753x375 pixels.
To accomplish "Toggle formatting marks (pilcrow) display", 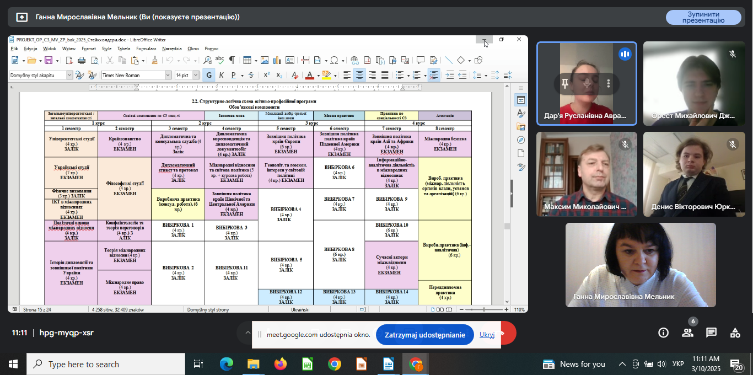I will coord(232,60).
